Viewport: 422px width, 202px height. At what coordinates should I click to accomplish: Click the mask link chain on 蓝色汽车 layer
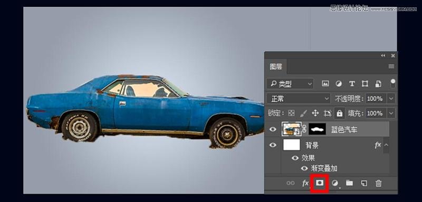(x=304, y=129)
